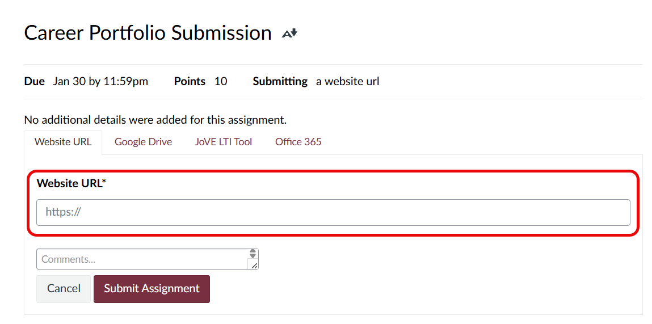Grab the Comments box resize handle

(254, 265)
